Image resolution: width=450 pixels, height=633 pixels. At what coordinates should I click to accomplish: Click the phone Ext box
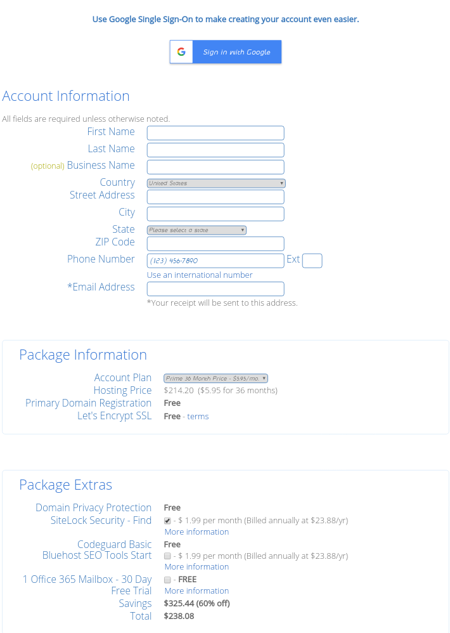(312, 261)
